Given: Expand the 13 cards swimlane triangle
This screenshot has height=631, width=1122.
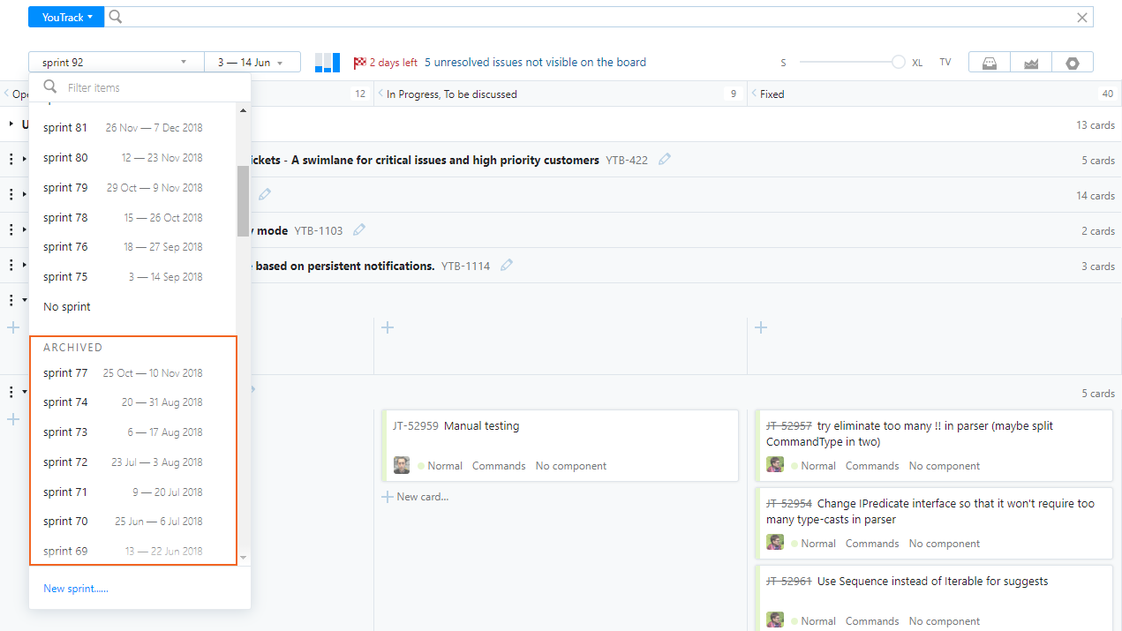Looking at the screenshot, I should 12,124.
